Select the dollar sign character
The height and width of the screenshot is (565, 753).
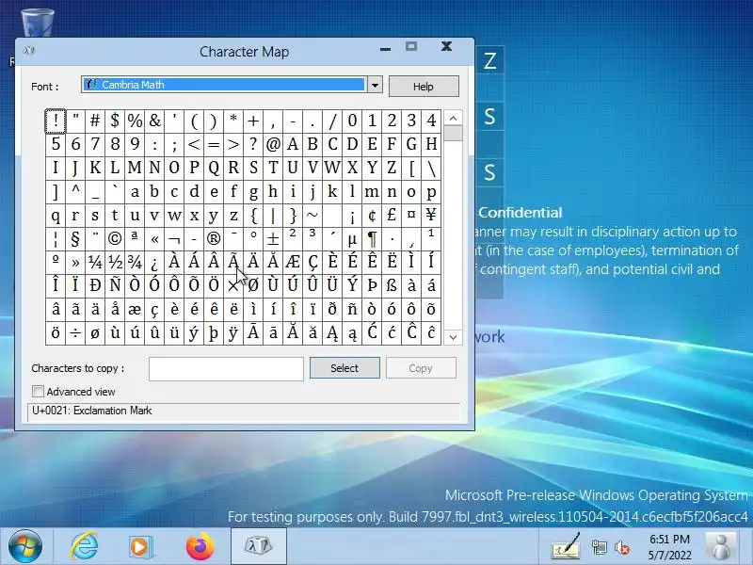(115, 121)
